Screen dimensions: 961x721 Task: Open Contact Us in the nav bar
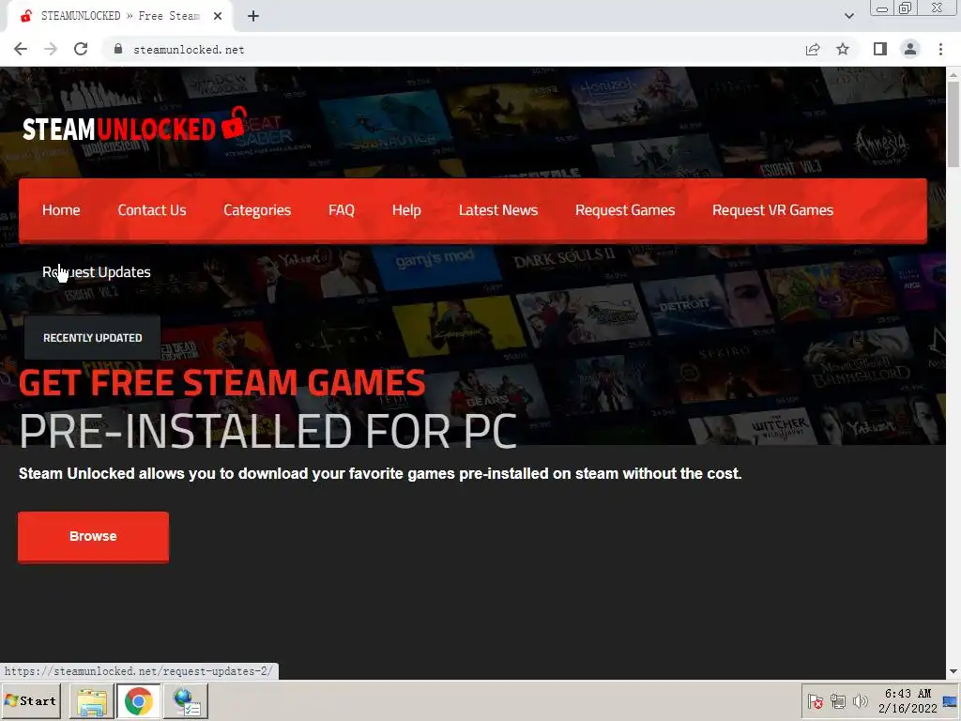click(152, 210)
